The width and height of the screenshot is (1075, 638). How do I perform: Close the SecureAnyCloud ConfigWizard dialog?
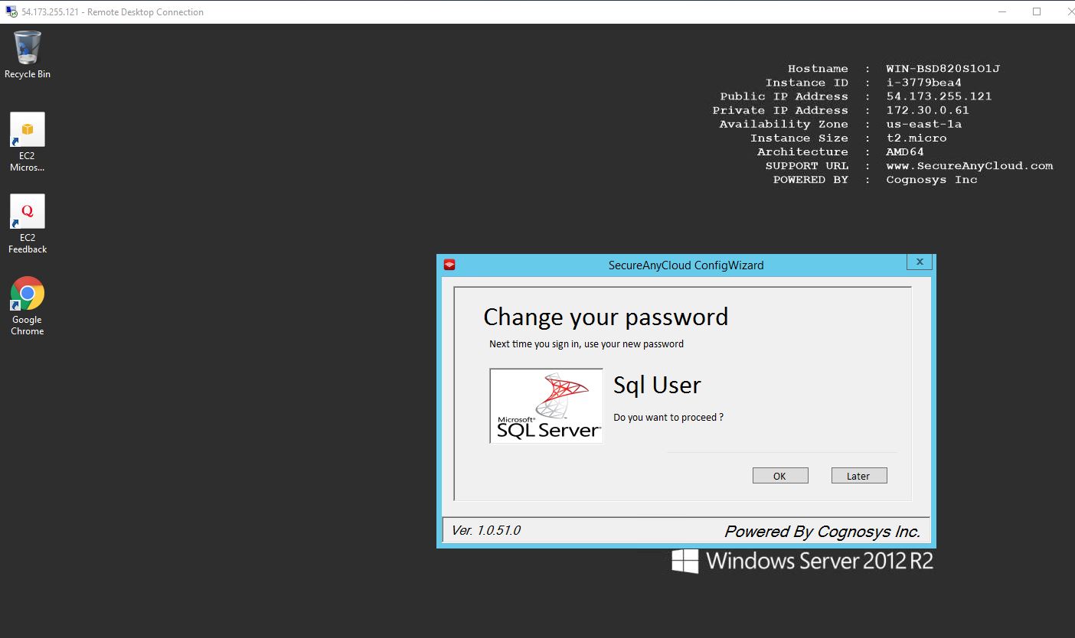tap(920, 262)
